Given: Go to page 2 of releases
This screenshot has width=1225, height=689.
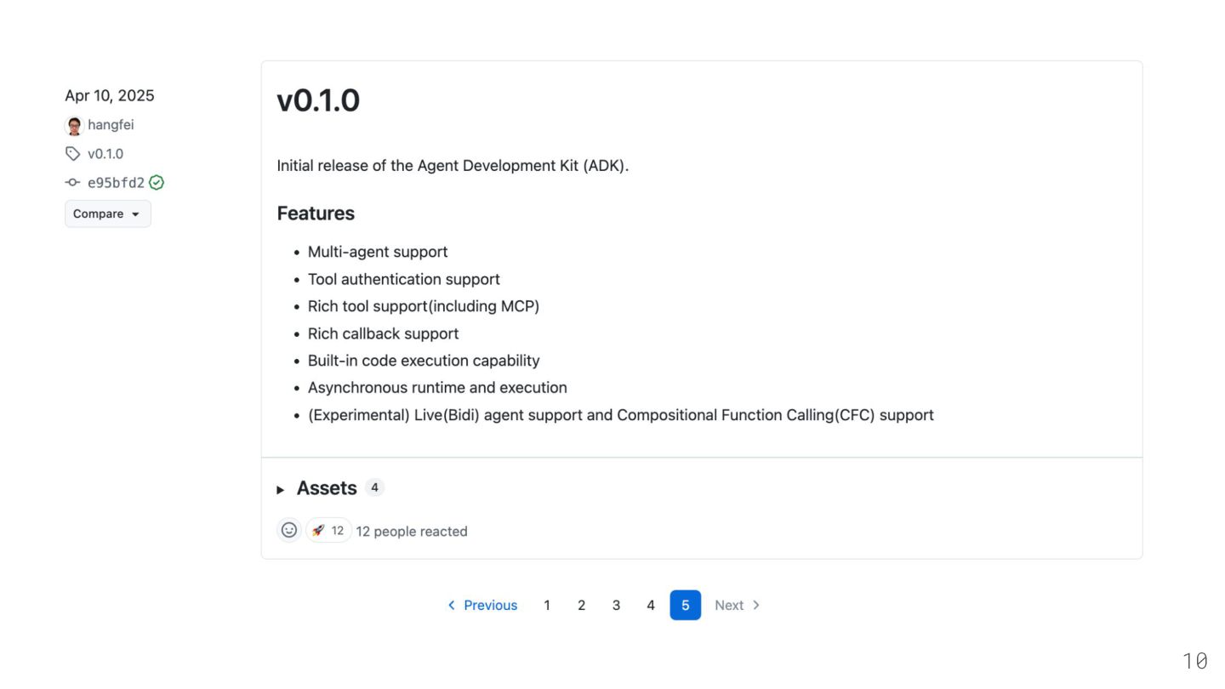Looking at the screenshot, I should tap(582, 605).
